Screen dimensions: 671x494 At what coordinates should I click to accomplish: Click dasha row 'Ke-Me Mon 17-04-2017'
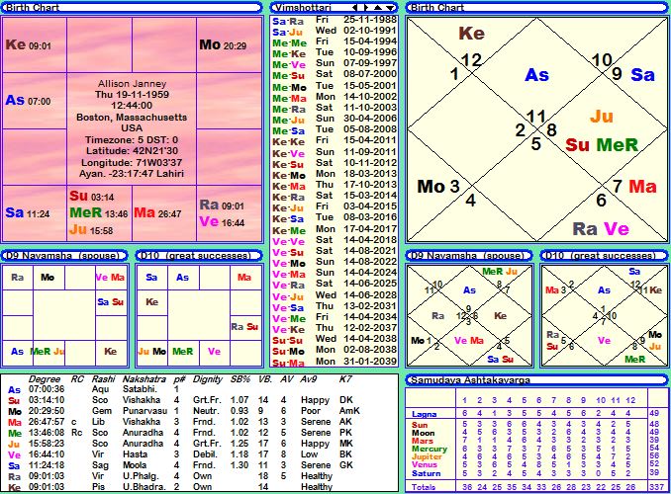point(335,229)
